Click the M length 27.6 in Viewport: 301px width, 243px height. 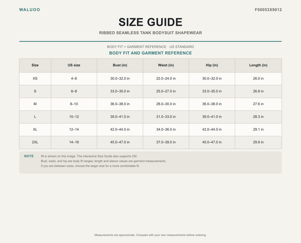[258, 104]
